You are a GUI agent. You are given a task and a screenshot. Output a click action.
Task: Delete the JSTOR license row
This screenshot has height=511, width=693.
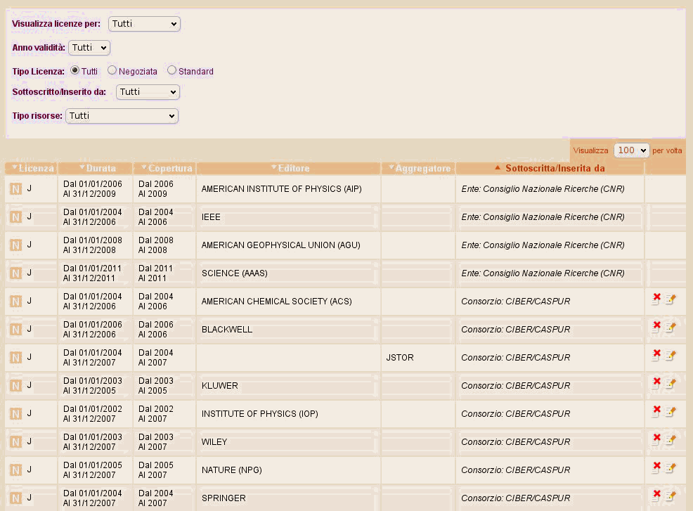(656, 356)
